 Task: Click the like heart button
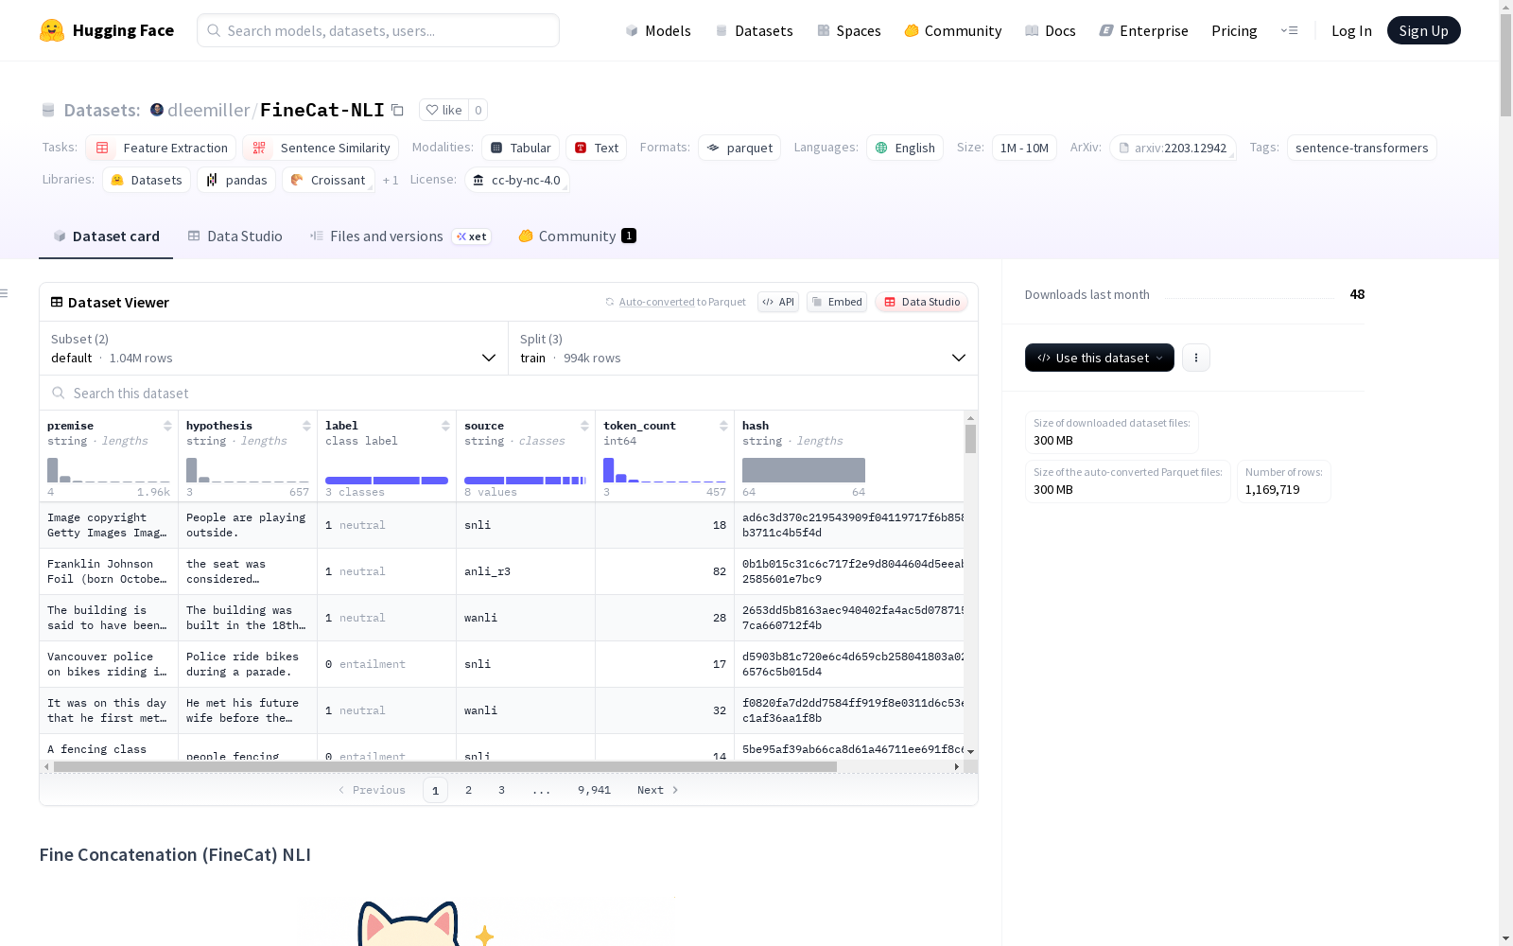pyautogui.click(x=443, y=110)
